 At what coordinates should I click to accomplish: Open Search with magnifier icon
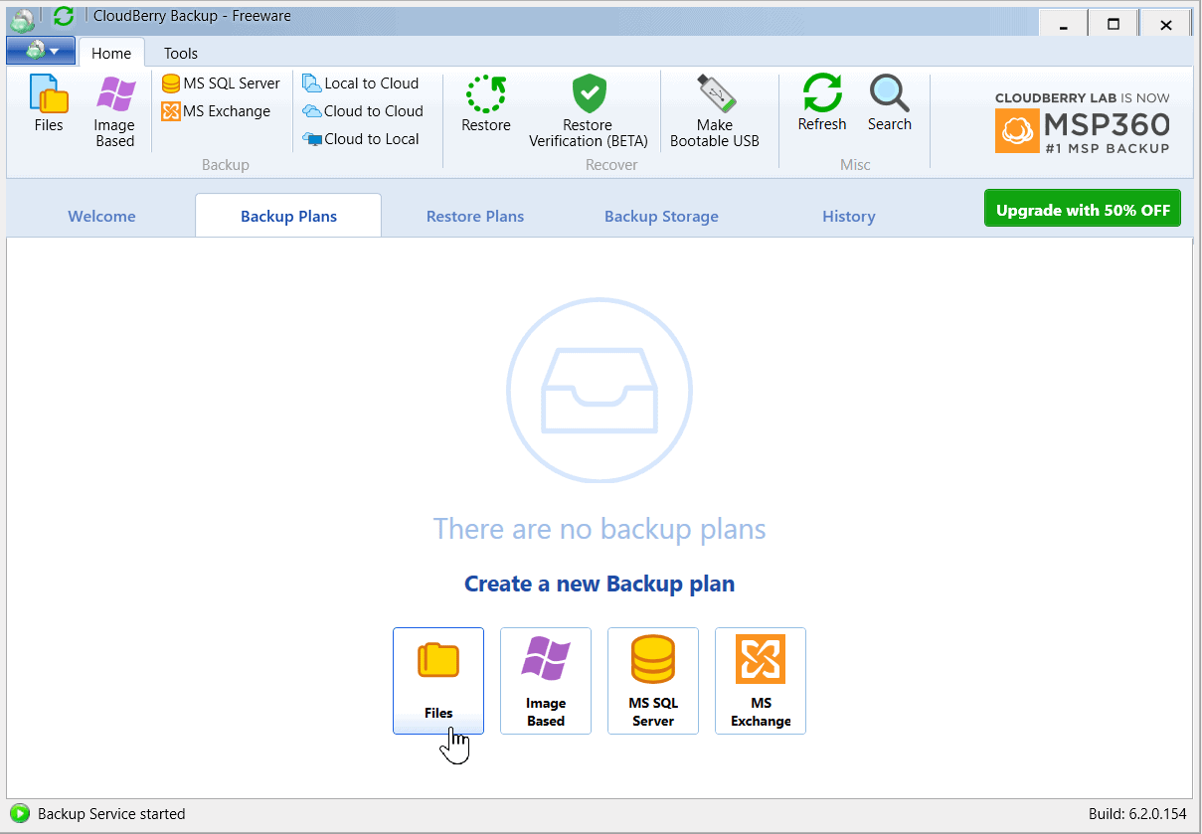click(x=890, y=103)
